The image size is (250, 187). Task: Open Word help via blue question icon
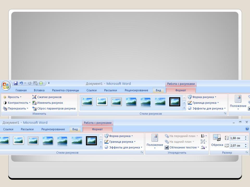(247, 129)
